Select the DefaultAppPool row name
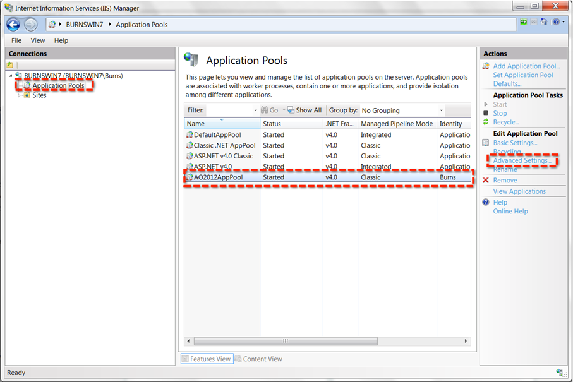Image resolution: width=573 pixels, height=382 pixels. 217,134
